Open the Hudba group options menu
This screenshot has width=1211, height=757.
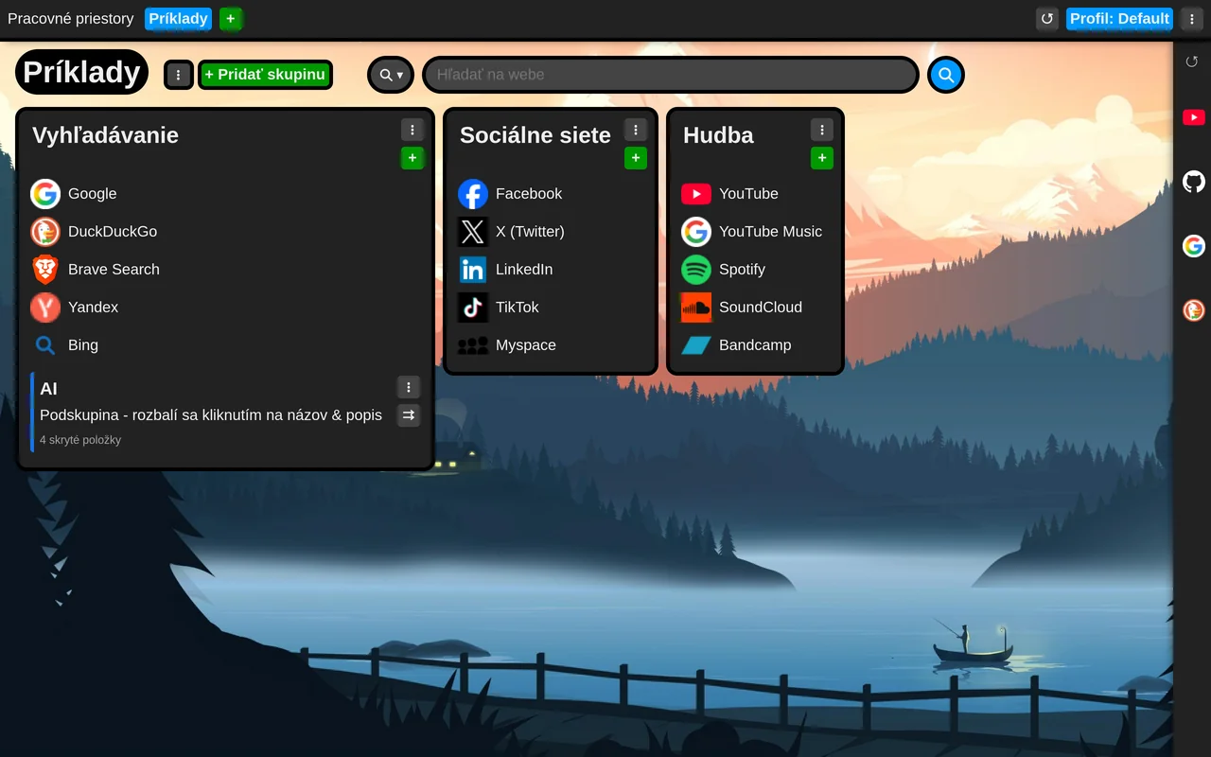pyautogui.click(x=822, y=130)
